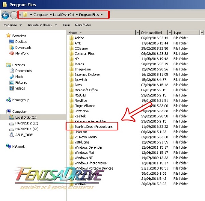Select Program Files in the address path
Viewport: 205px width, 201px height.
click(89, 15)
